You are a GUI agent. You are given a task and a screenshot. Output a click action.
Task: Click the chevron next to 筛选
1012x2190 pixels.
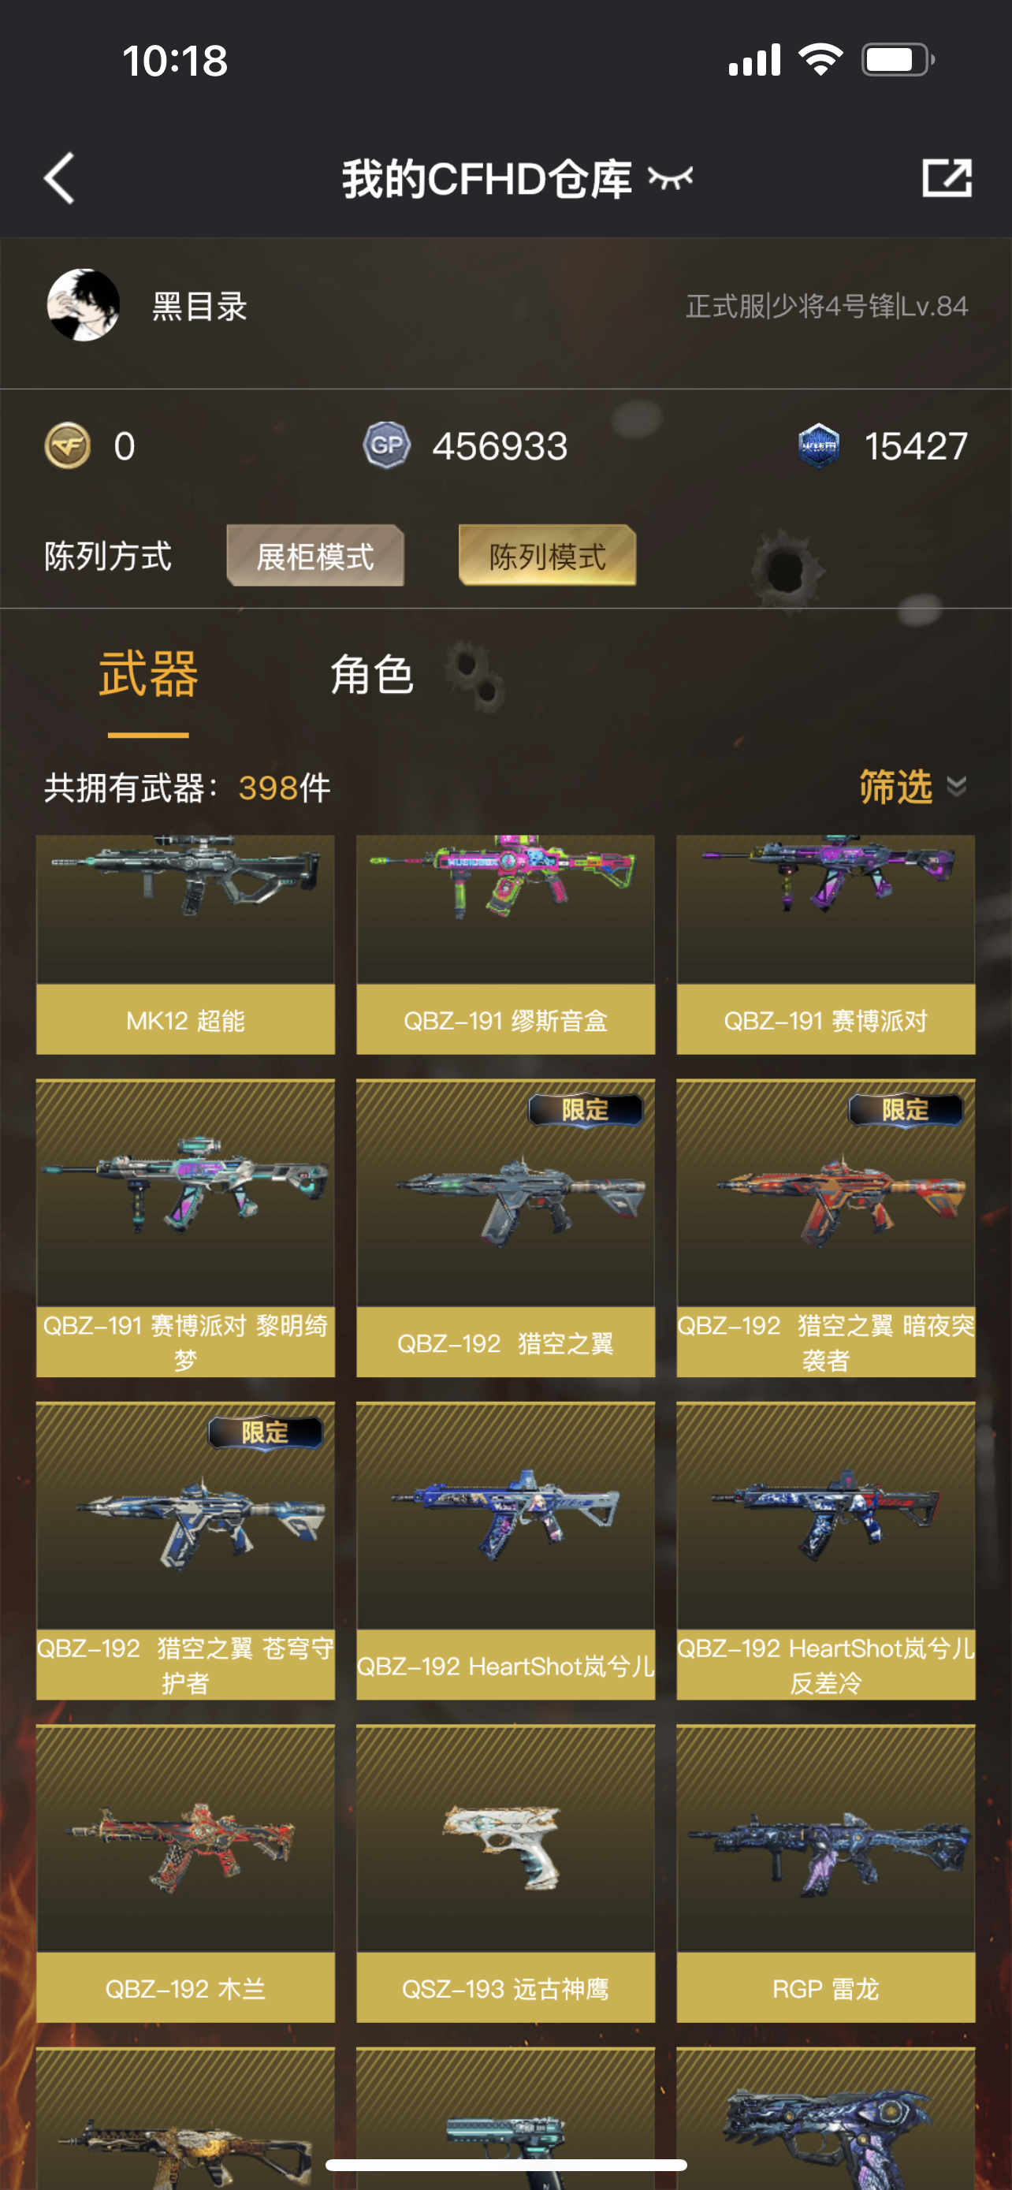coord(957,787)
